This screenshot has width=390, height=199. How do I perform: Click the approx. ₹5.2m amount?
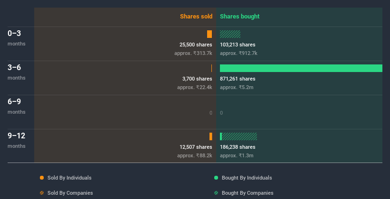click(x=237, y=87)
